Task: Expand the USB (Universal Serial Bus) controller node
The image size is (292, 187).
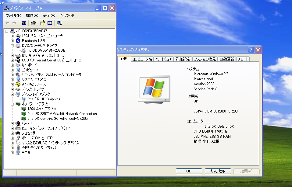Action: [x=12, y=60]
